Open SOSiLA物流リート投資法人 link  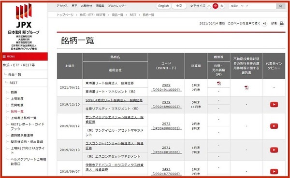114,100
